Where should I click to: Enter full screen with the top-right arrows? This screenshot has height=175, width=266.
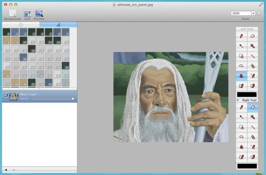click(261, 5)
